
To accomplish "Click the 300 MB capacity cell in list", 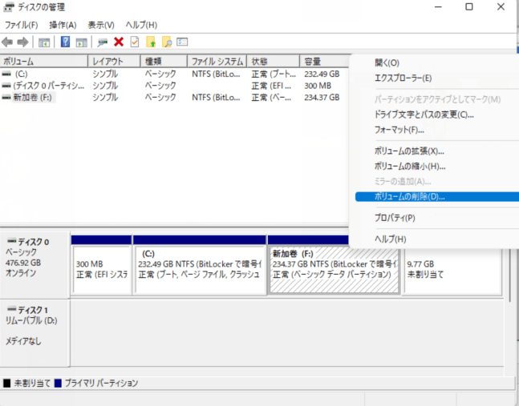I will click(x=318, y=86).
